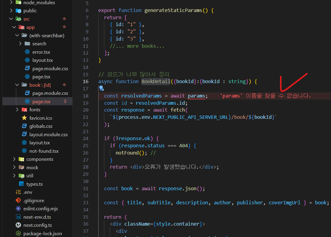Open page.tsx under the book\[id] folder

pos(37,101)
